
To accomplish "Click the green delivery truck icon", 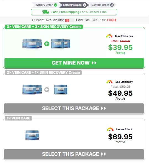I will [45, 12].
